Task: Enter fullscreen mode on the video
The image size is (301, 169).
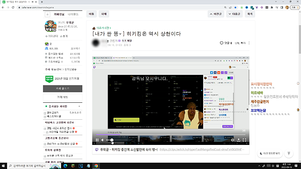Action: click(x=245, y=140)
